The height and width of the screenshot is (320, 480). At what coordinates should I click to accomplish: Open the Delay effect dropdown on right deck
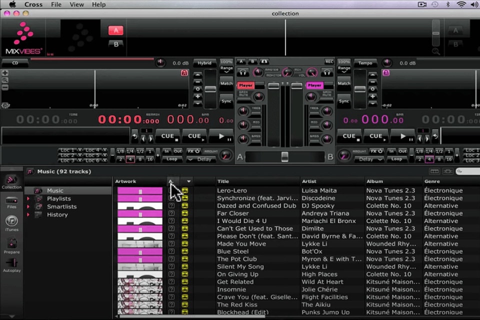369,159
